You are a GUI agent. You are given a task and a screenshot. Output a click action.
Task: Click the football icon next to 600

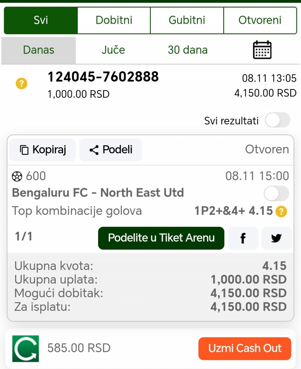click(17, 177)
